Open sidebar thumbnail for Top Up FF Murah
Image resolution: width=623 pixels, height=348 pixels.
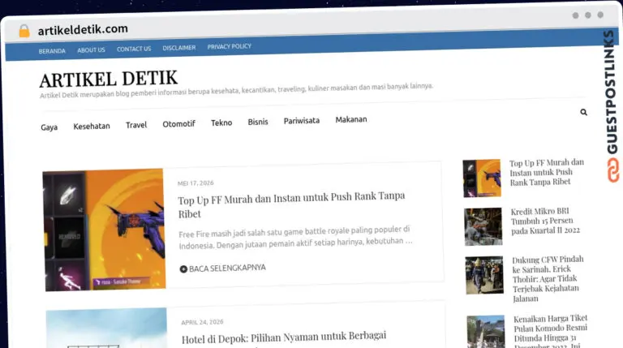[482, 178]
